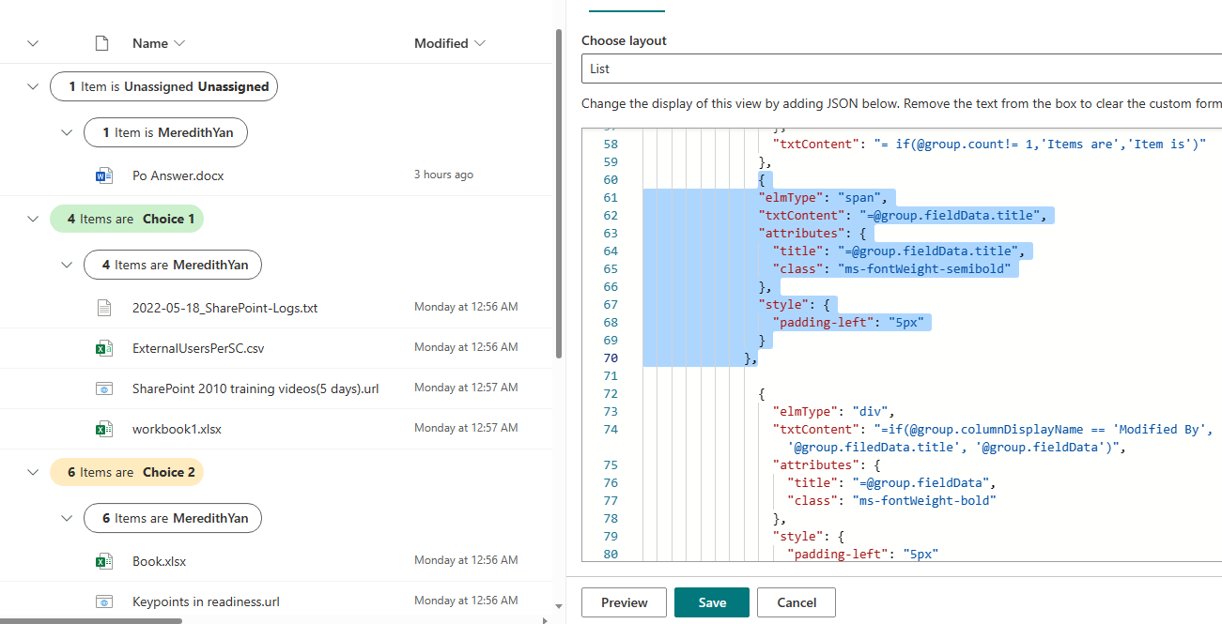The image size is (1222, 624).
Task: Click code line 62 txtContent fieldData.title
Action: 902,216
